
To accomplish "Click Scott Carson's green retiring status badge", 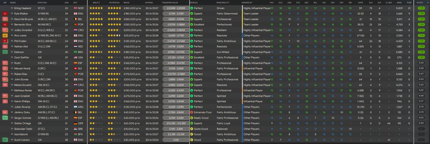I will click(5, 140).
